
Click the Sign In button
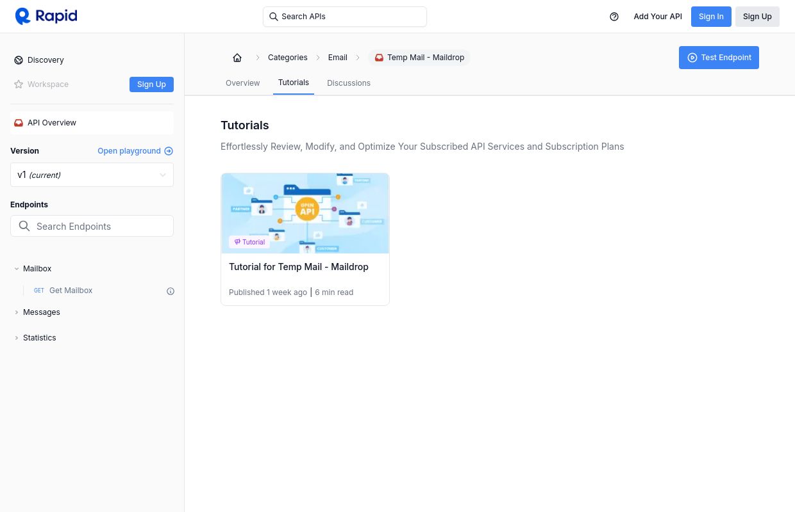(x=711, y=17)
